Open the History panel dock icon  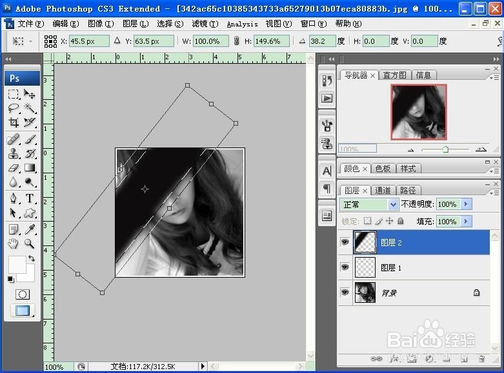(327, 81)
